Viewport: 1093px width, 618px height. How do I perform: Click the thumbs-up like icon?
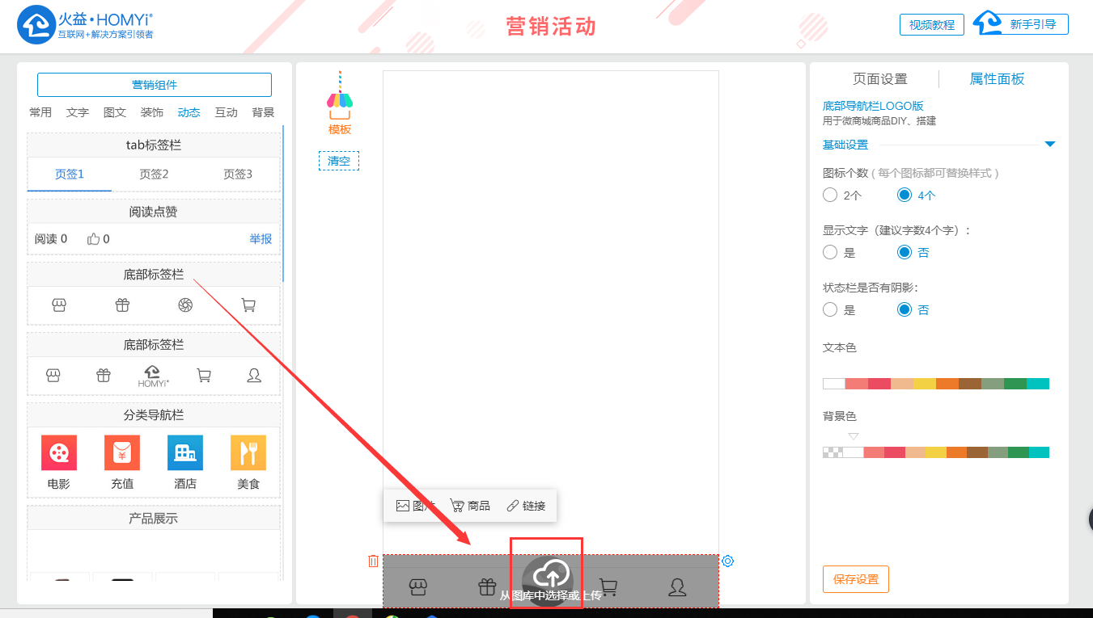click(93, 239)
